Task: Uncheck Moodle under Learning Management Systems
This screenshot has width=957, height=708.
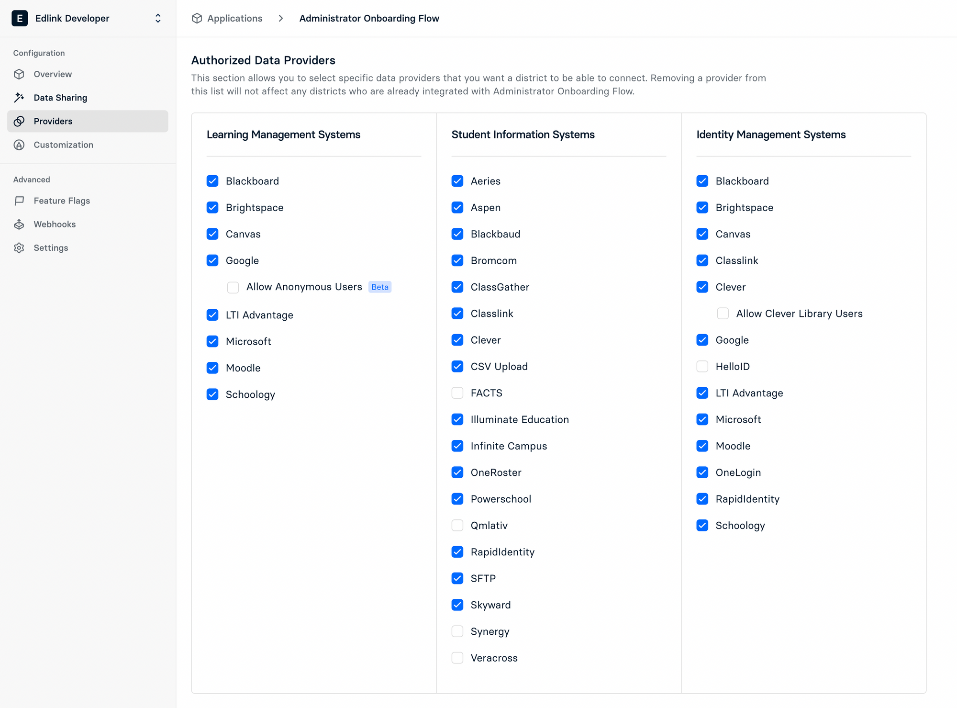Action: click(x=212, y=368)
